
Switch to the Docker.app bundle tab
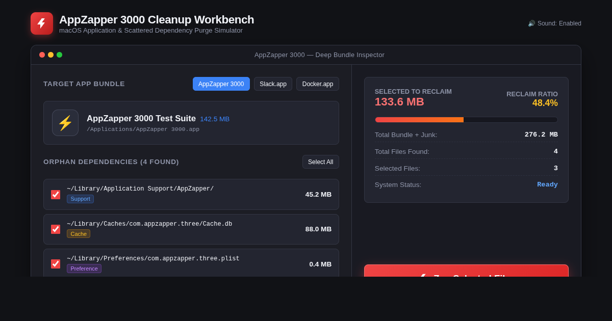tap(318, 84)
